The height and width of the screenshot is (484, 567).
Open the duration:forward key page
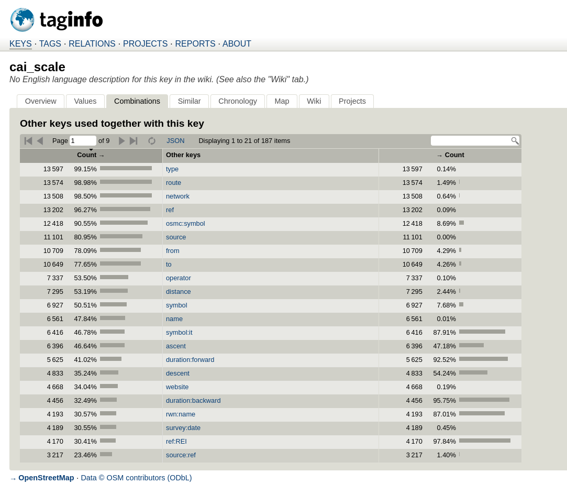tap(190, 359)
